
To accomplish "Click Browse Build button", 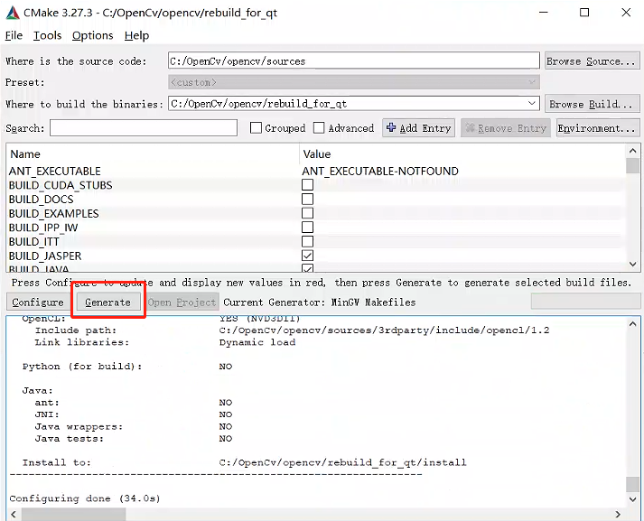I will click(592, 104).
